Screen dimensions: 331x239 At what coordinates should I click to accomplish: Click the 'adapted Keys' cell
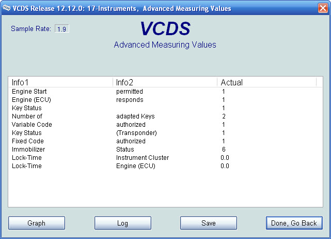(135, 116)
